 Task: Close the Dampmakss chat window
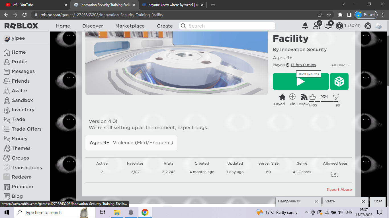tap(316, 202)
